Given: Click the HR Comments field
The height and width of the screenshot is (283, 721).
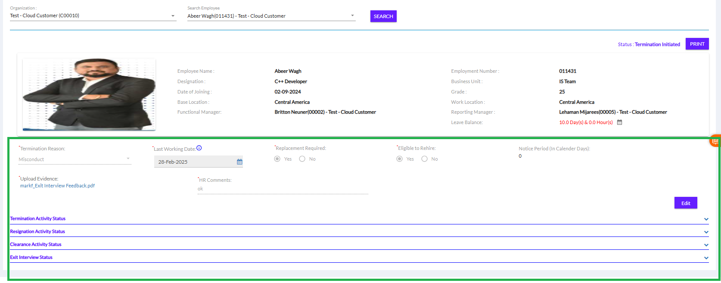Looking at the screenshot, I should [x=283, y=189].
